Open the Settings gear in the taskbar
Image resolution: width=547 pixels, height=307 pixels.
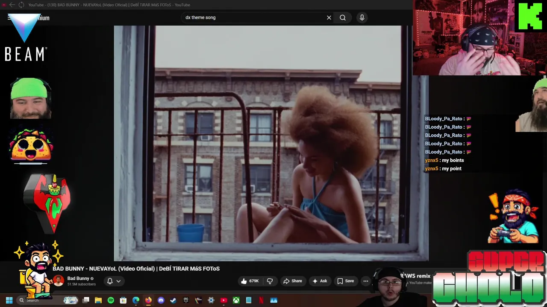point(211,300)
